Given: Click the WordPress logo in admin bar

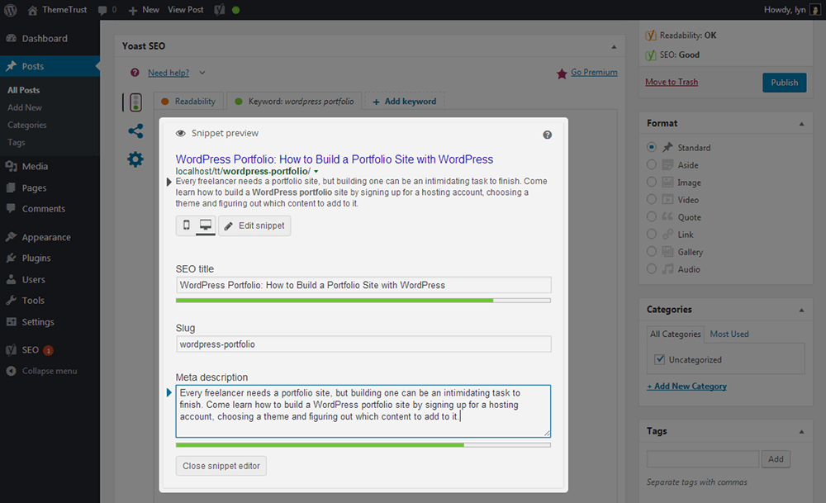Looking at the screenshot, I should tap(11, 10).
